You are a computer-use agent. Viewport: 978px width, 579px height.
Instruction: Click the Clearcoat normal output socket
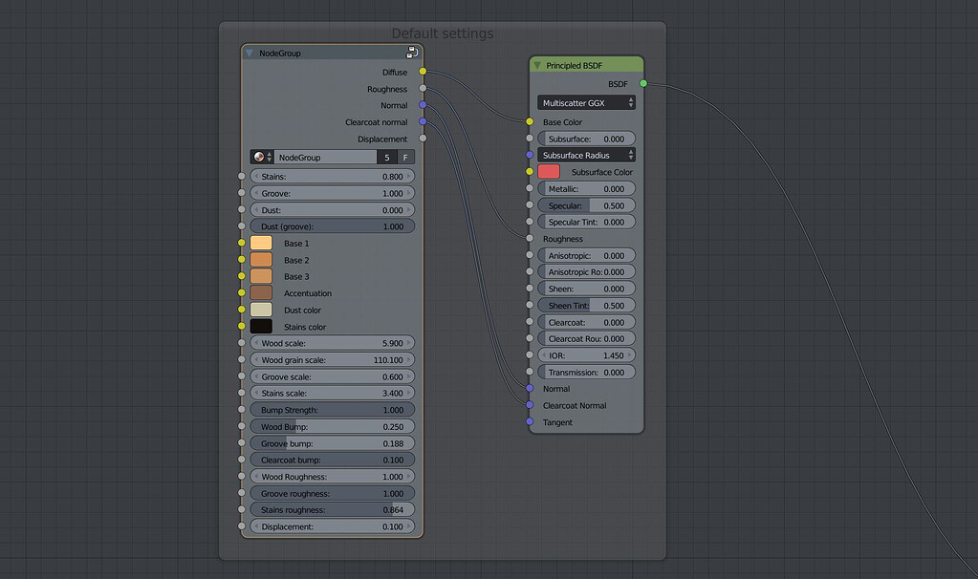pyautogui.click(x=423, y=121)
